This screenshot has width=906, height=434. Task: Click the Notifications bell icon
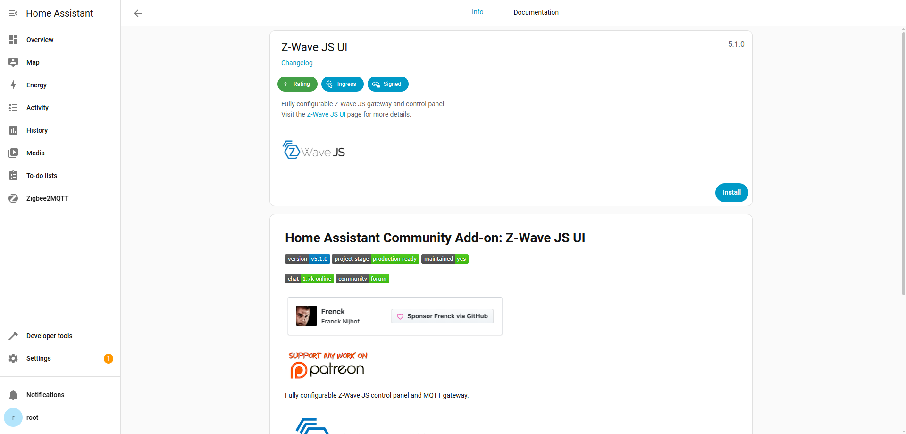click(x=13, y=395)
